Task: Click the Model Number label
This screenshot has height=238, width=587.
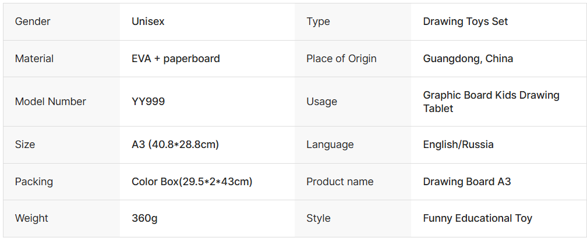Action: click(51, 102)
